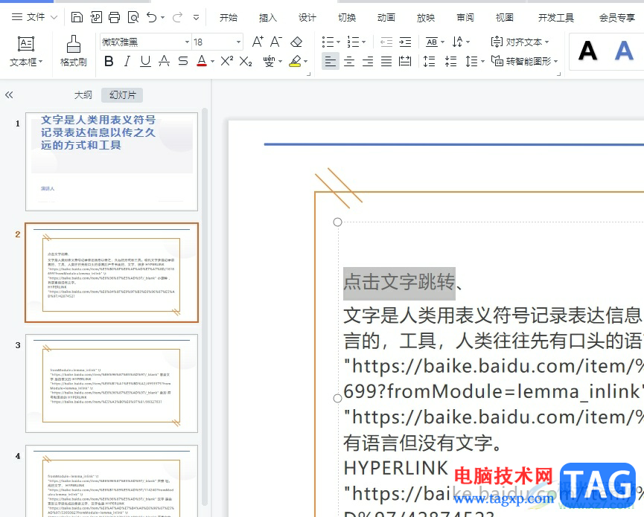Select slide 4 thumbnail

pyautogui.click(x=112, y=481)
